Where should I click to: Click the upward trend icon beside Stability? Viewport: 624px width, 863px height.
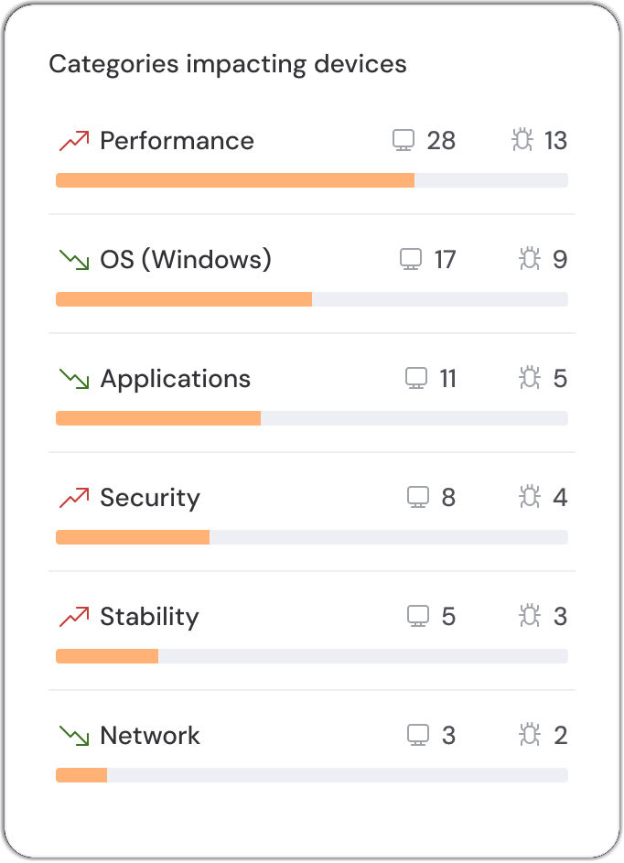[74, 617]
